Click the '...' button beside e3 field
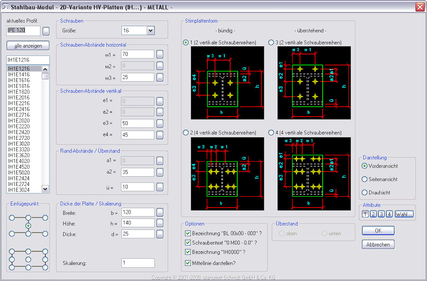 click(x=160, y=124)
